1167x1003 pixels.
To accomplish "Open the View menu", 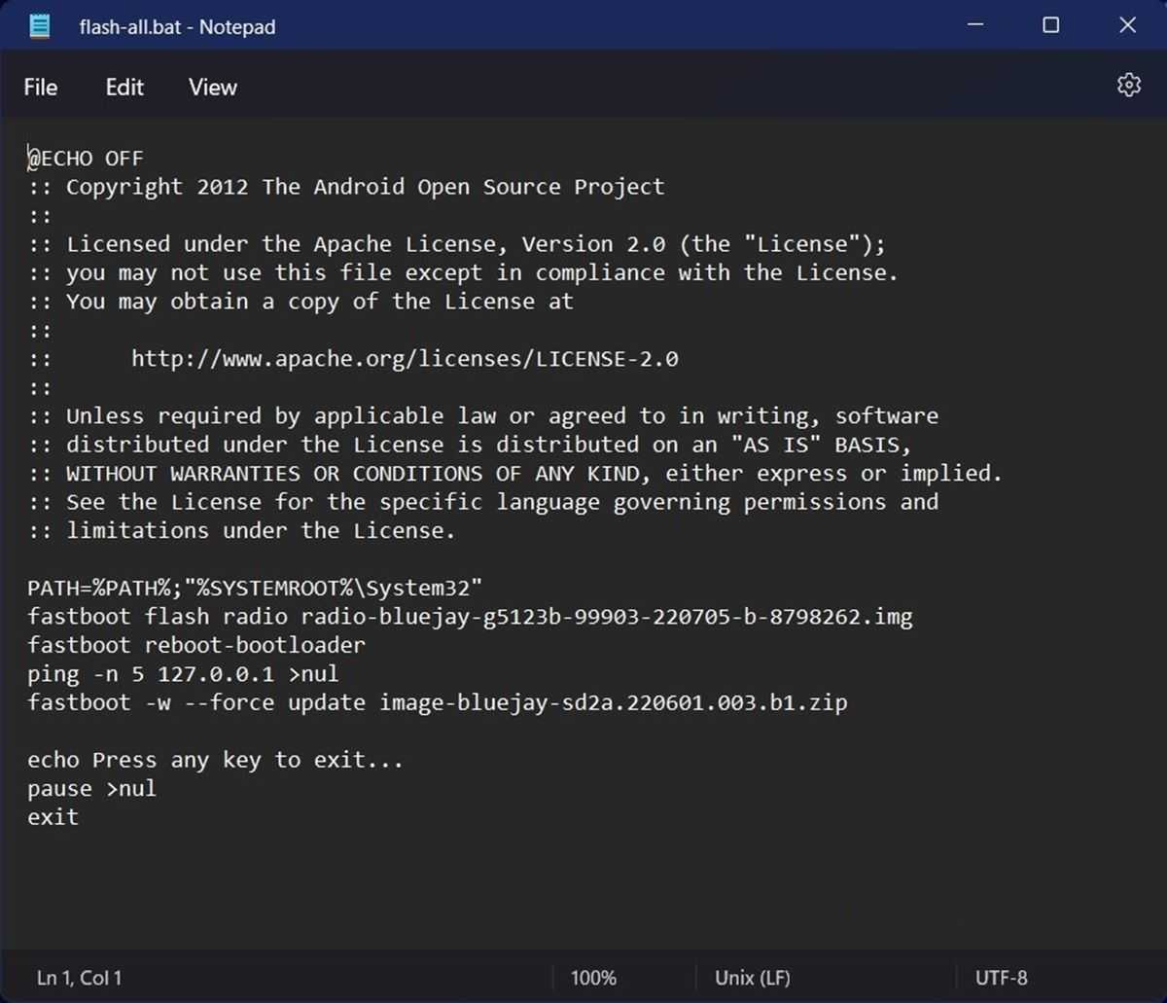I will [x=213, y=88].
